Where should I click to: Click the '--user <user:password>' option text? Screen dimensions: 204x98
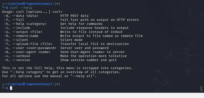(x=34, y=48)
